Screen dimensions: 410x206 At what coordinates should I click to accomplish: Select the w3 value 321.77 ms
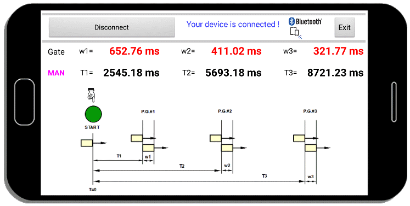338,51
